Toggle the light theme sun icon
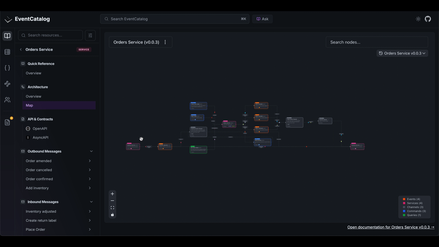The height and width of the screenshot is (247, 439). [418, 19]
